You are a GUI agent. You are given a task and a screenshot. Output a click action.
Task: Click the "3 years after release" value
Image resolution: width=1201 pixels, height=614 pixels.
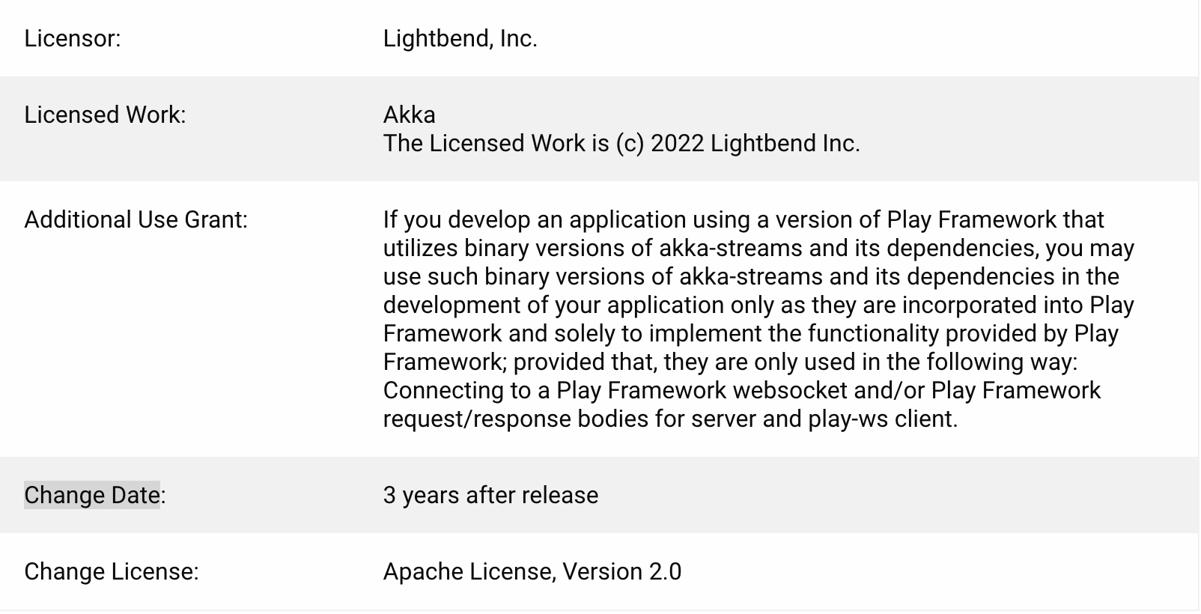[x=490, y=496]
